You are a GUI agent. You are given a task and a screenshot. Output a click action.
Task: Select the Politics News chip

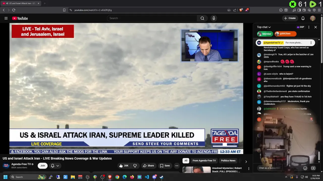[x=228, y=161]
